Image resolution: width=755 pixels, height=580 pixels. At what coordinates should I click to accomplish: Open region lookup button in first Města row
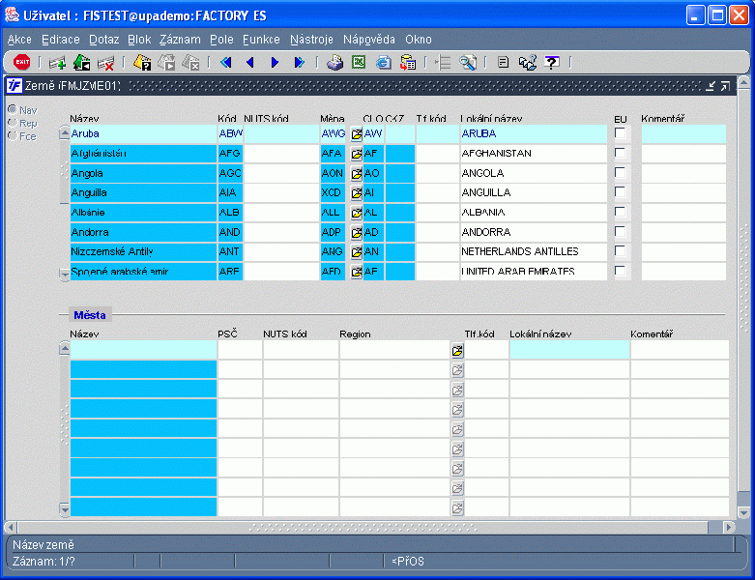coord(457,350)
